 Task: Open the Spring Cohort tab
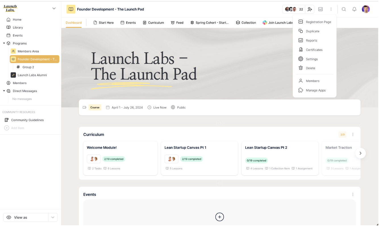209,23
